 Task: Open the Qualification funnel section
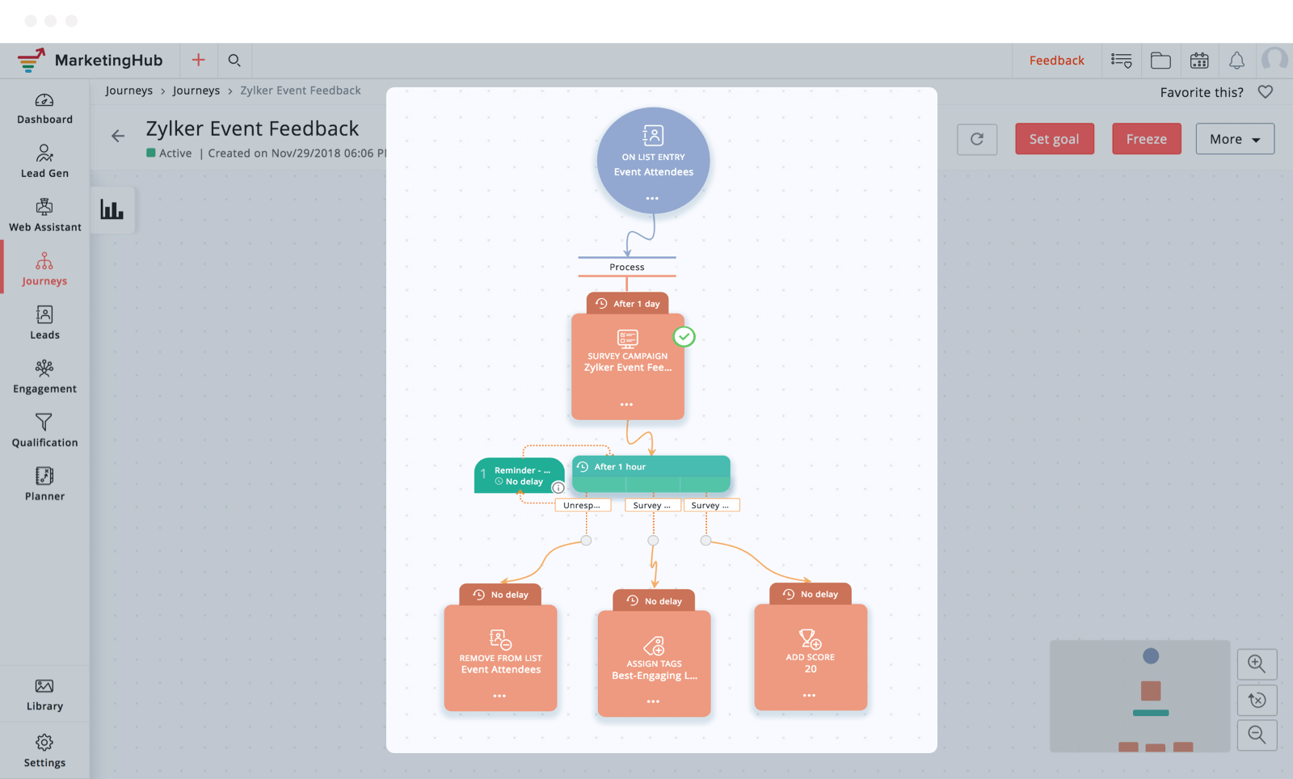44,431
